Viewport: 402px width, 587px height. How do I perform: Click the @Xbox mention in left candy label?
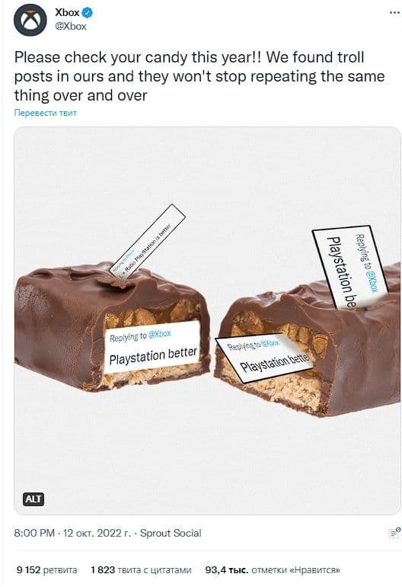160,334
